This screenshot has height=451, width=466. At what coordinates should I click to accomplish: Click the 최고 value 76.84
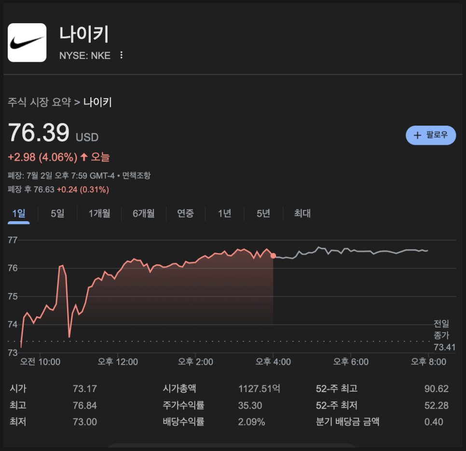85,406
